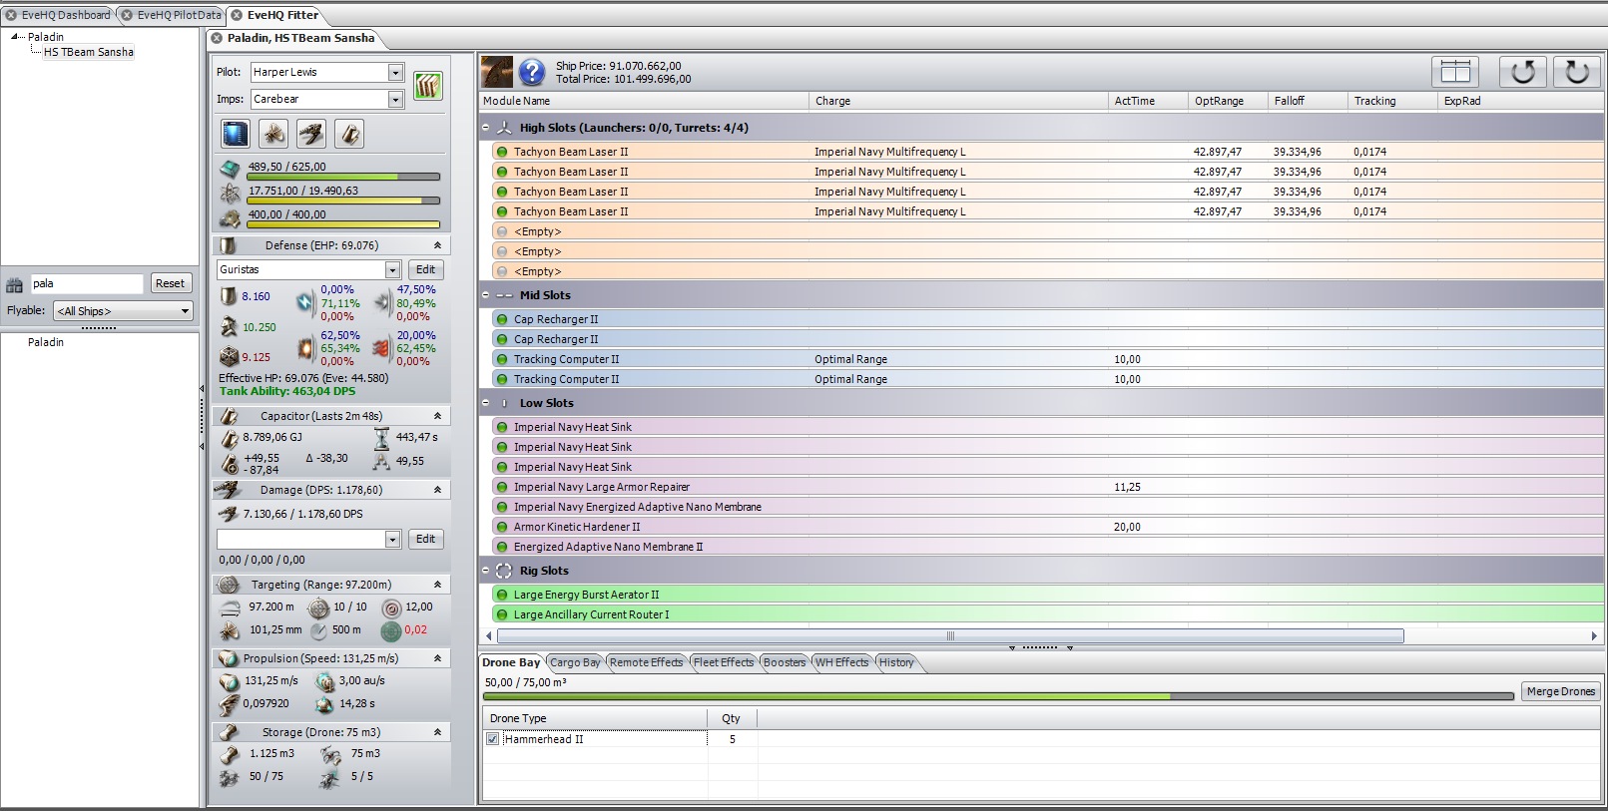Click the cargo hold icon beside 1.125 m3
This screenshot has width=1608, height=811.
[x=230, y=754]
